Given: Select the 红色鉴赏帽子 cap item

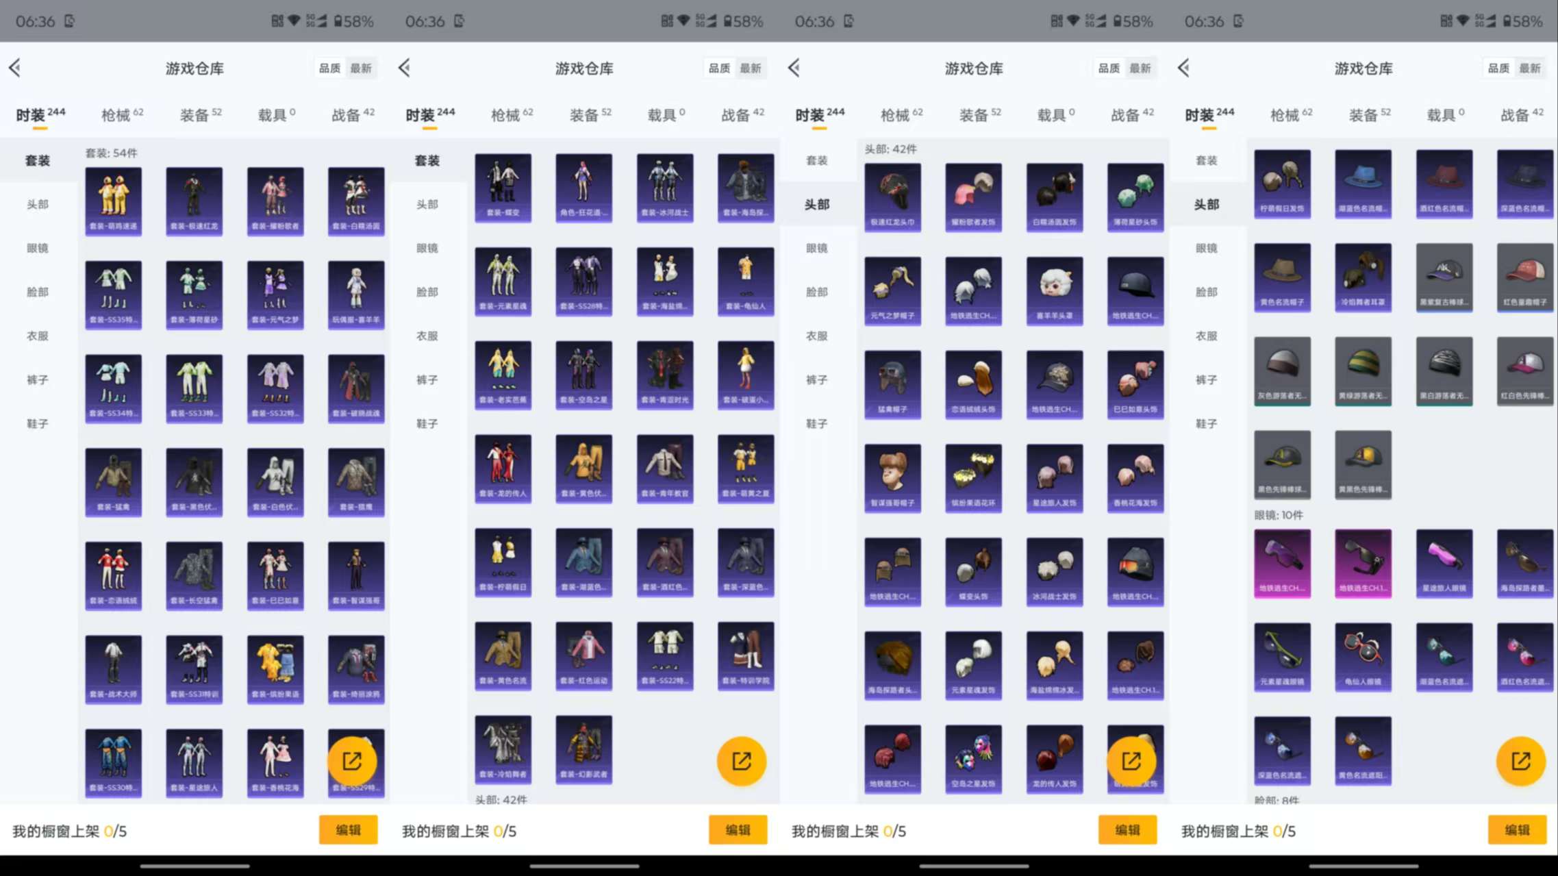Looking at the screenshot, I should click(x=1524, y=277).
